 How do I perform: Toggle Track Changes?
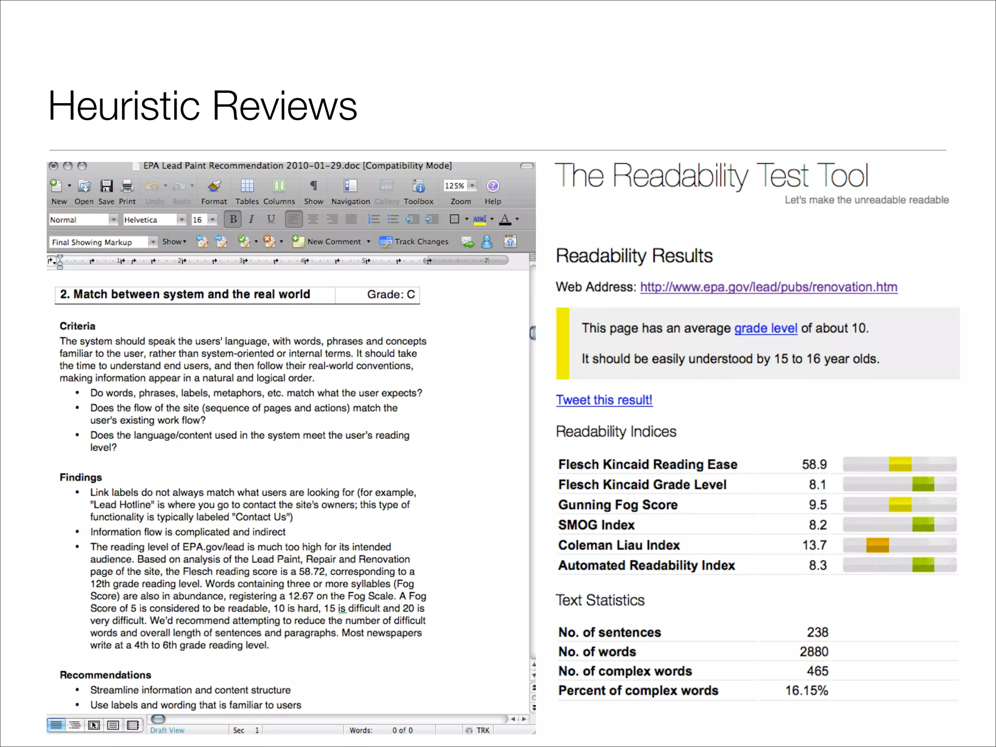[414, 242]
